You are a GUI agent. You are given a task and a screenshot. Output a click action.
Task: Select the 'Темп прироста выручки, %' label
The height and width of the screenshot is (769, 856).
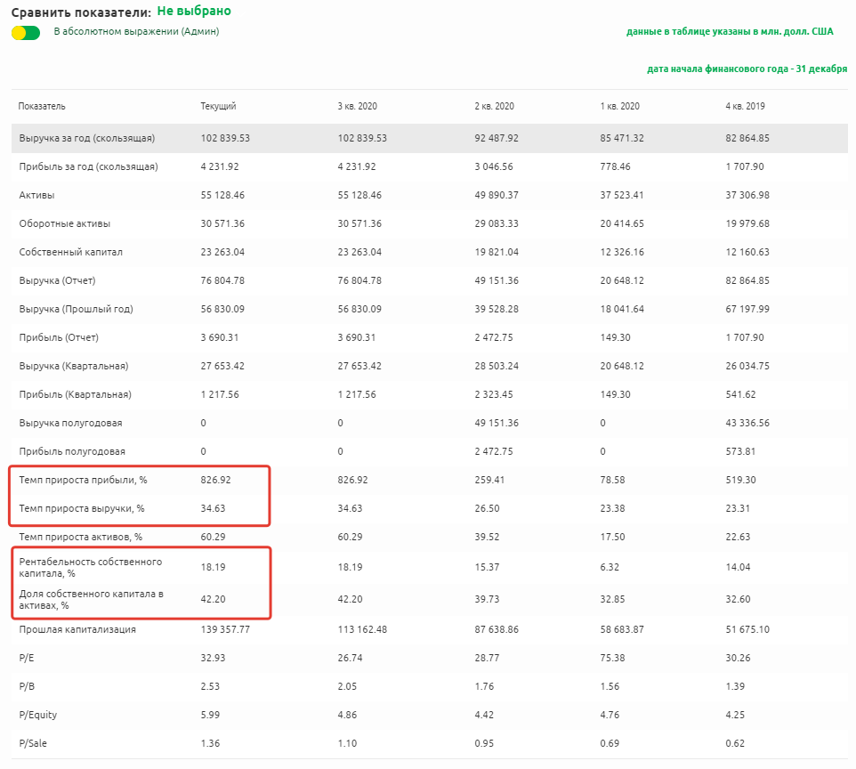tap(81, 508)
